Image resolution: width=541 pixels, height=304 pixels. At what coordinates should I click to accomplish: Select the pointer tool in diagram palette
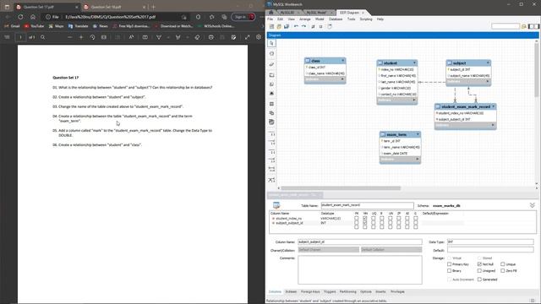272,43
